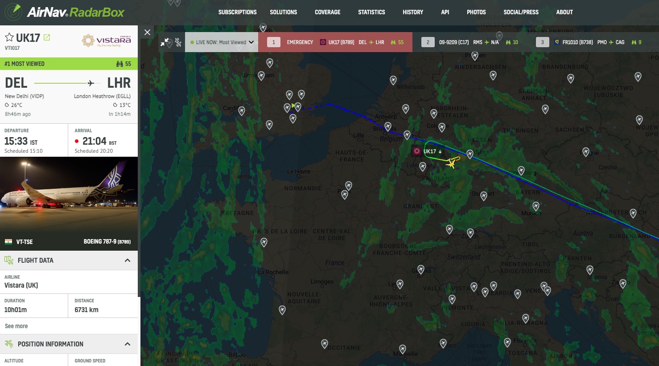Click the yellow UK17 aircraft on the map
Image resolution: width=659 pixels, height=366 pixels.
(x=451, y=164)
